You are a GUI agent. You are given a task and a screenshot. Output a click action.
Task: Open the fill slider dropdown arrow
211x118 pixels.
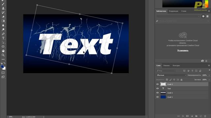(209, 80)
